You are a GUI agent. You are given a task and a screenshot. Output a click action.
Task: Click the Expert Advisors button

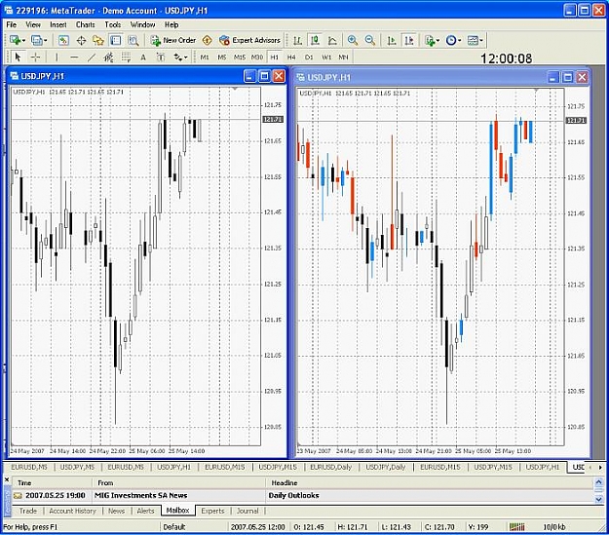pyautogui.click(x=249, y=40)
